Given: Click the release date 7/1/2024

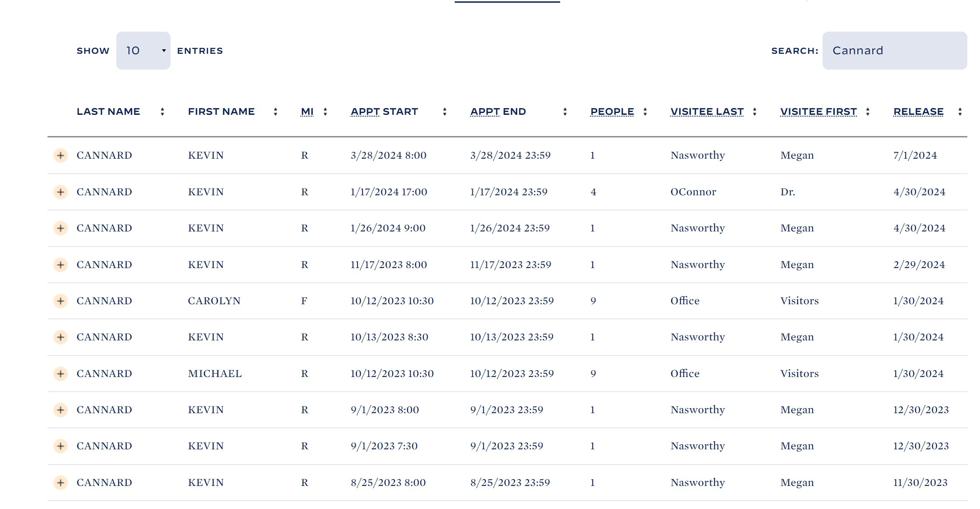Looking at the screenshot, I should click(915, 156).
